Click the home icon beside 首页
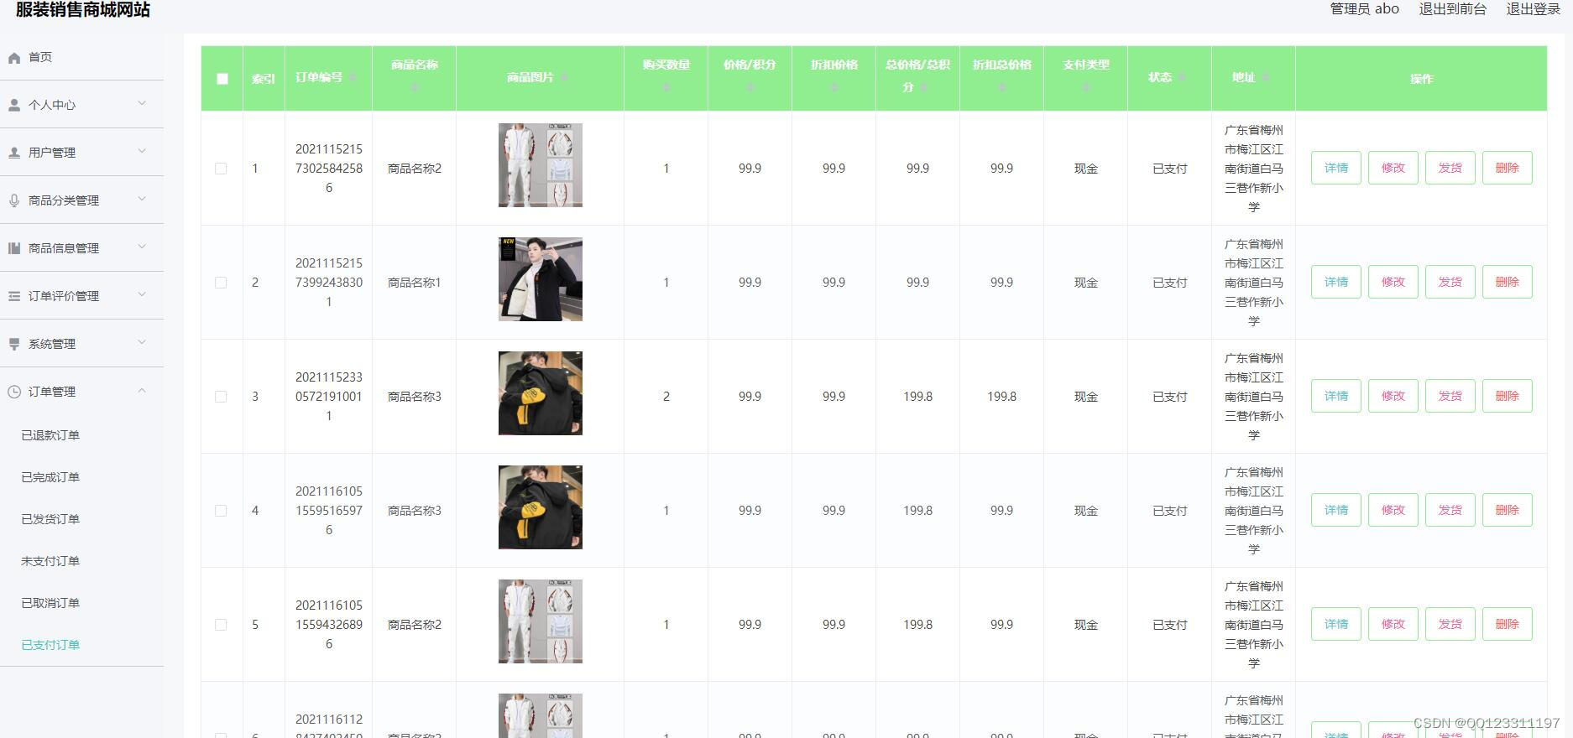 click(14, 58)
